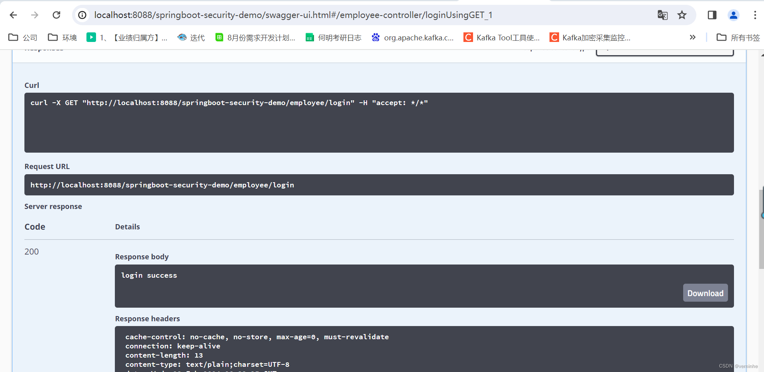The image size is (764, 372).
Task: Open the 公司 bookmark folder
Action: coord(23,37)
